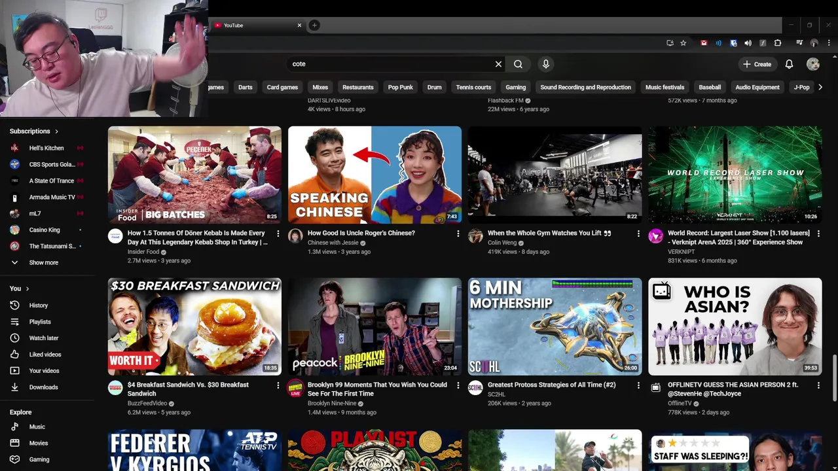
Task: Open the account avatar menu
Action: tap(813, 64)
